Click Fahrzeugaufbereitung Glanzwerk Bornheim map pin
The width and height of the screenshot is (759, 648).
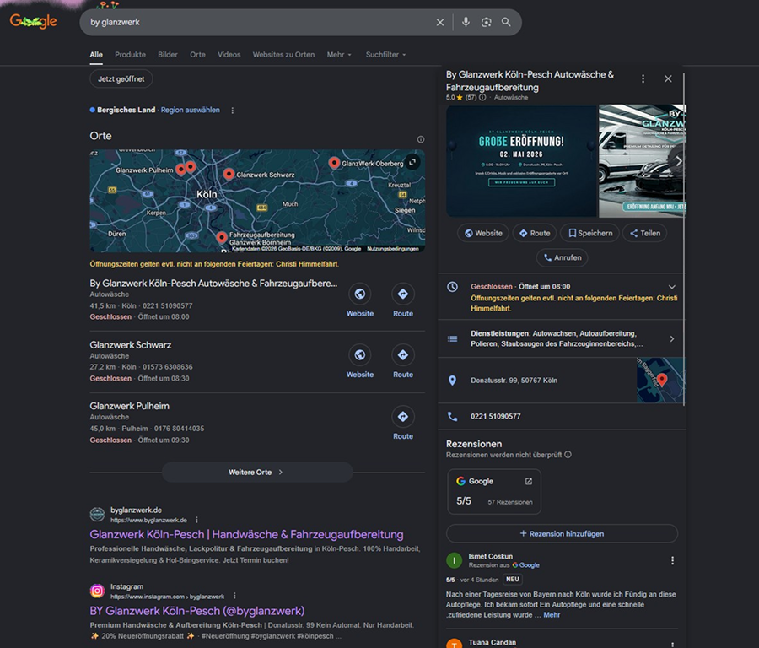[x=222, y=237]
